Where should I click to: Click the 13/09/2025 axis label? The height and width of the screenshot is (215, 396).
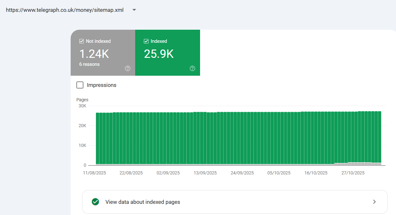pyautogui.click(x=205, y=173)
